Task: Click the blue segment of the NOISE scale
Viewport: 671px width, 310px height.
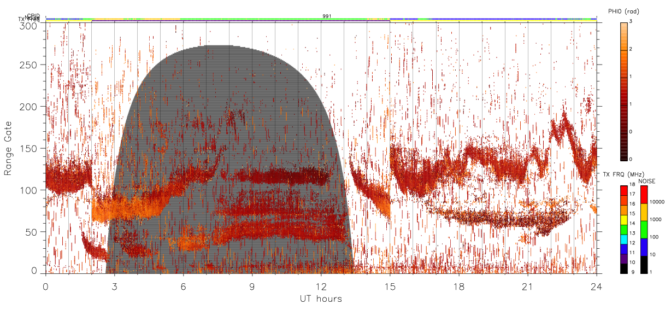Action: (x=644, y=247)
